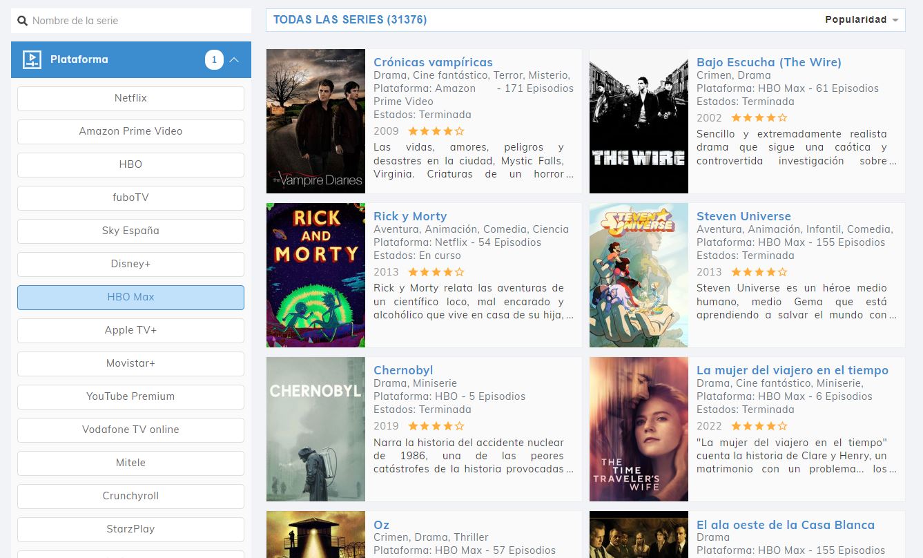Click the Plataforma play-screen icon

point(32,60)
